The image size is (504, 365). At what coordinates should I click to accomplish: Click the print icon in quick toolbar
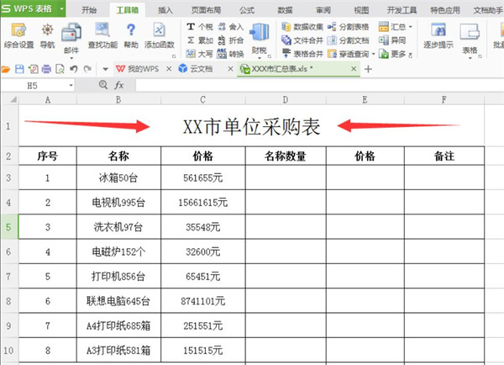(46, 69)
